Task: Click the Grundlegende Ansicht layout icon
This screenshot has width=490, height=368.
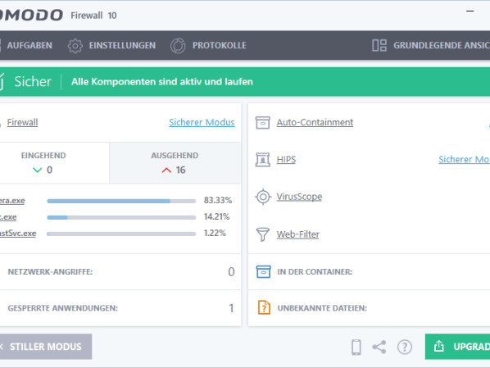Action: [379, 45]
